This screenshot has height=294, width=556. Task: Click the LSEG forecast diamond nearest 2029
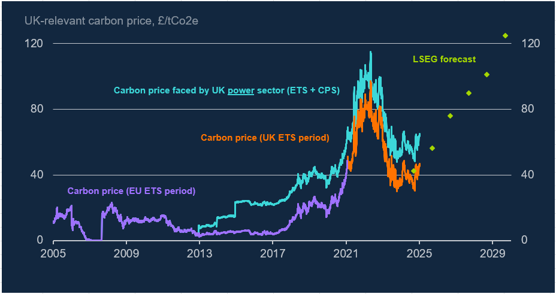pos(487,75)
